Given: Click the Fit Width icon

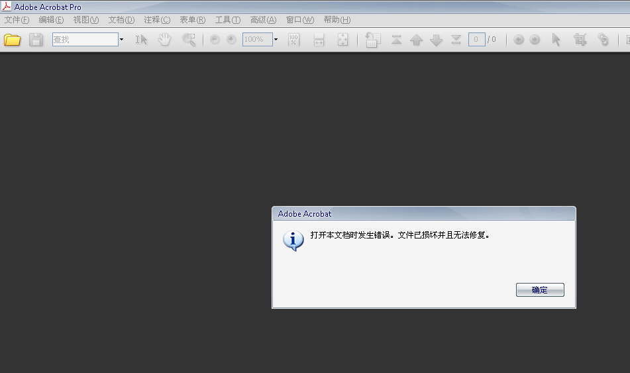Looking at the screenshot, I should coord(319,39).
